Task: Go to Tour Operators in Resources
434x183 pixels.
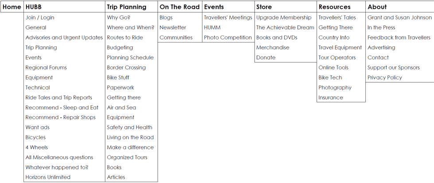Action: click(x=337, y=58)
